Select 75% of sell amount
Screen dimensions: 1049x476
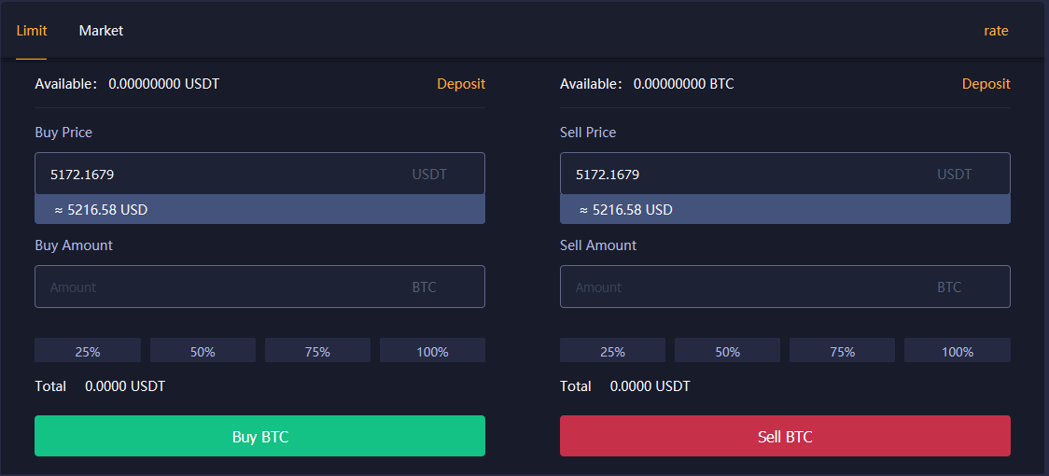point(842,352)
